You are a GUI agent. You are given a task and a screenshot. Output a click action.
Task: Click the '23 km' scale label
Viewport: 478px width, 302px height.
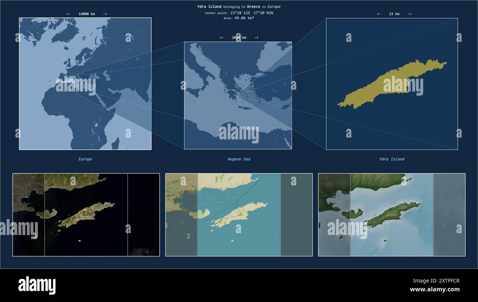(x=394, y=14)
